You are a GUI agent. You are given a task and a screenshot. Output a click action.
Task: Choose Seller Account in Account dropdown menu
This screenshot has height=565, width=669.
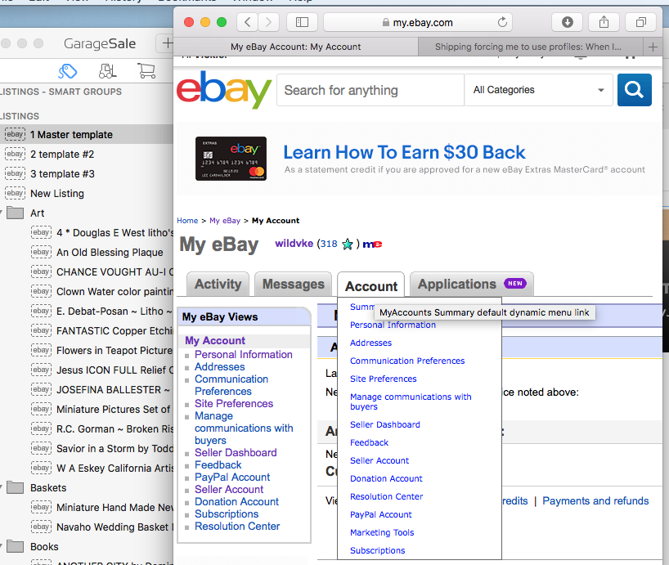point(379,460)
